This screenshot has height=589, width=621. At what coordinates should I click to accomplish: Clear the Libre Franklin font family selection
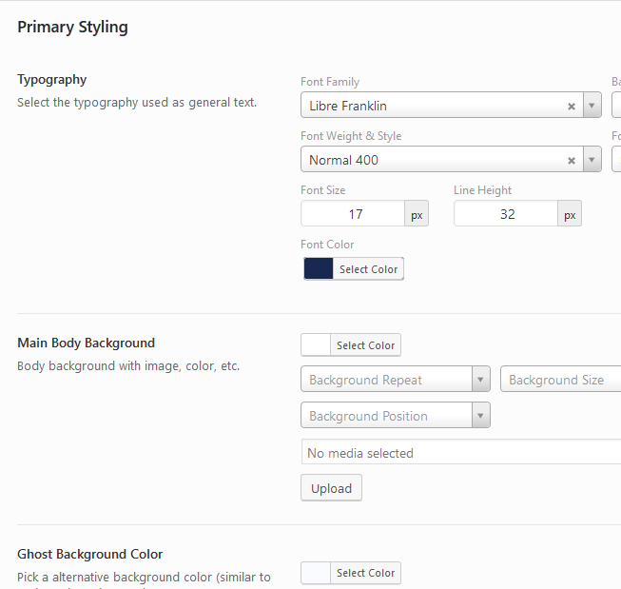(572, 107)
